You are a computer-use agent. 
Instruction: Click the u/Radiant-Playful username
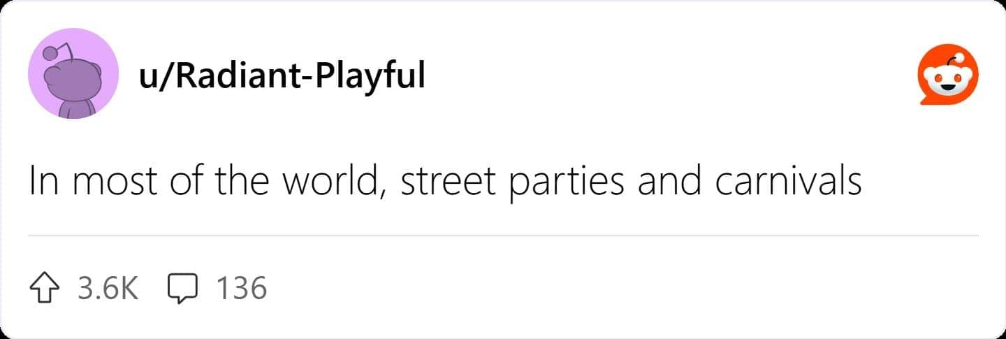(x=282, y=74)
